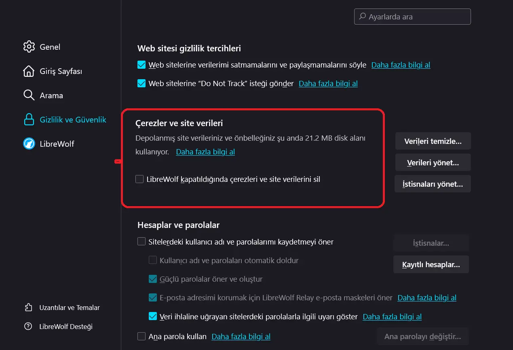Enable deleting cookies when LibreWolf closes
Screen dimensions: 513x350
coord(139,179)
